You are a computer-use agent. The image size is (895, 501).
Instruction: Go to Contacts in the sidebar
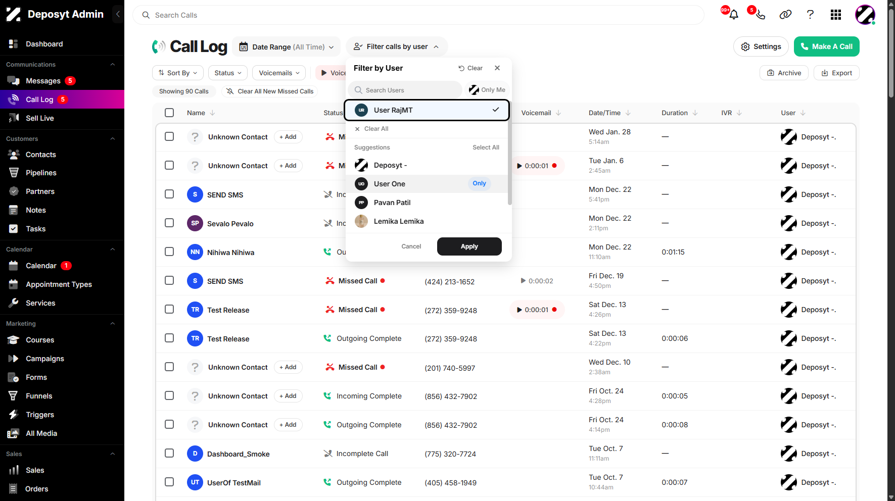pos(41,155)
